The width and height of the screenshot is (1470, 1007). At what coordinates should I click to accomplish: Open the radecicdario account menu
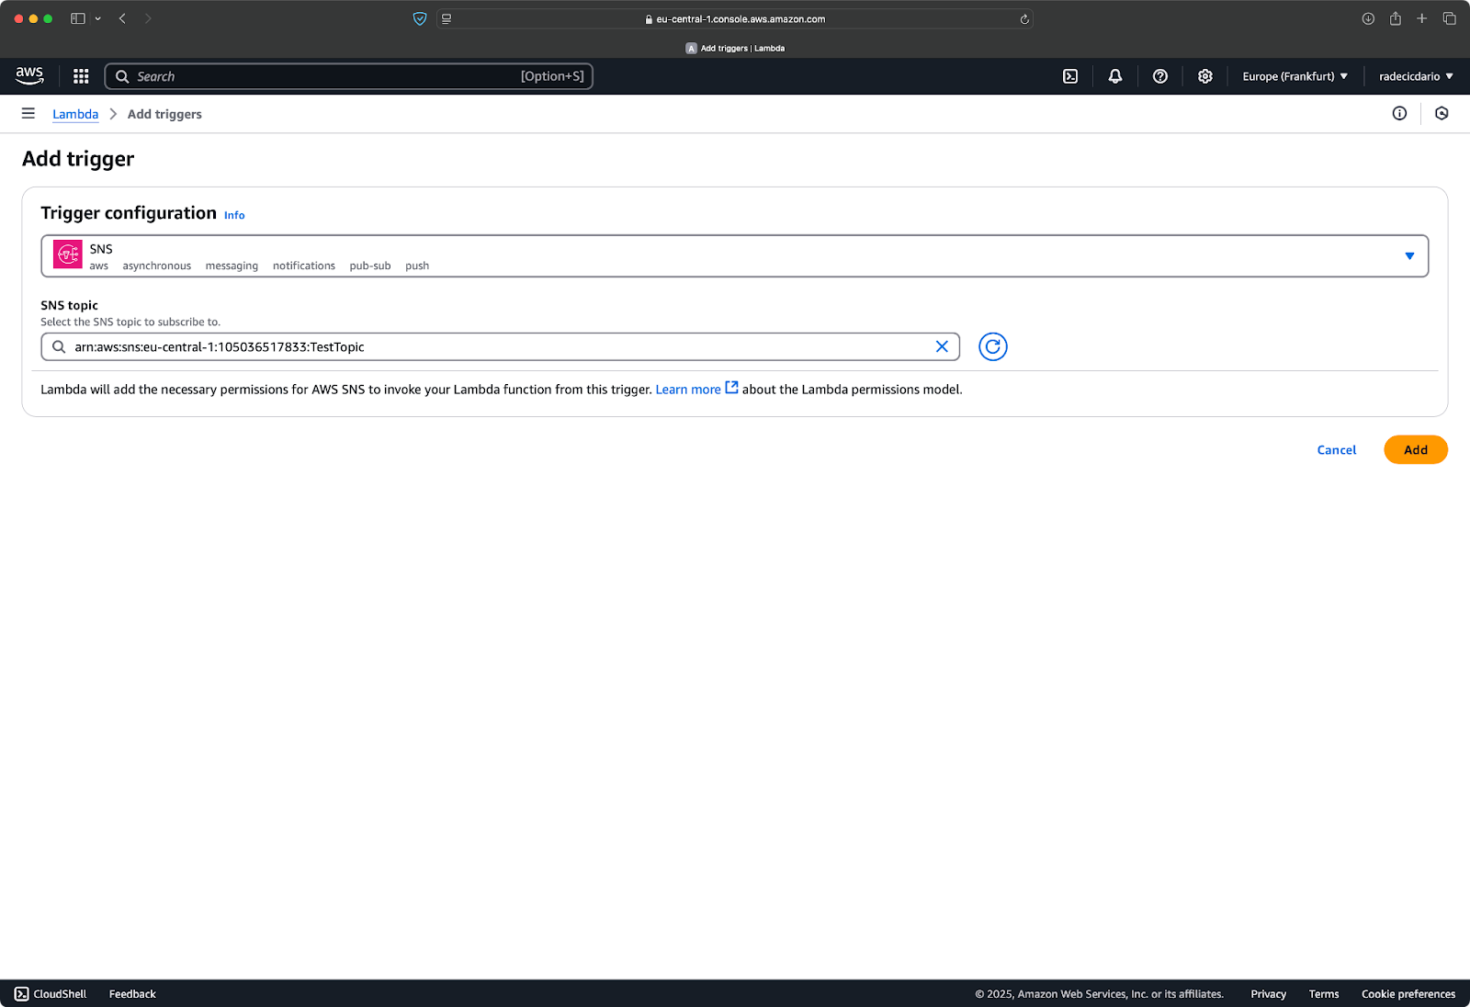click(1416, 76)
